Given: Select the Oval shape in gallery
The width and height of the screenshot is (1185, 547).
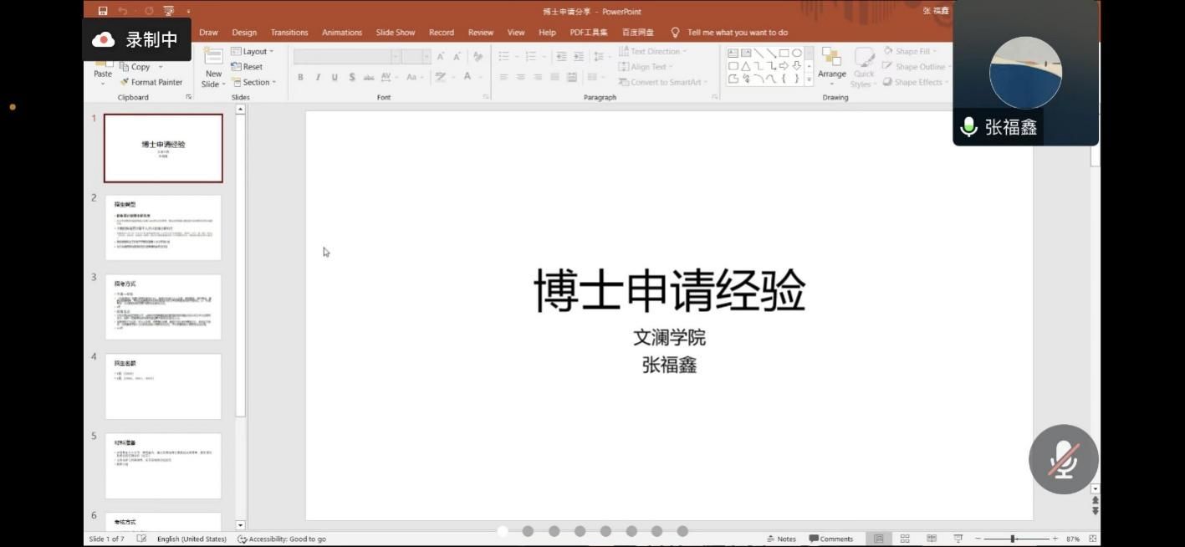Looking at the screenshot, I should pyautogui.click(x=797, y=53).
